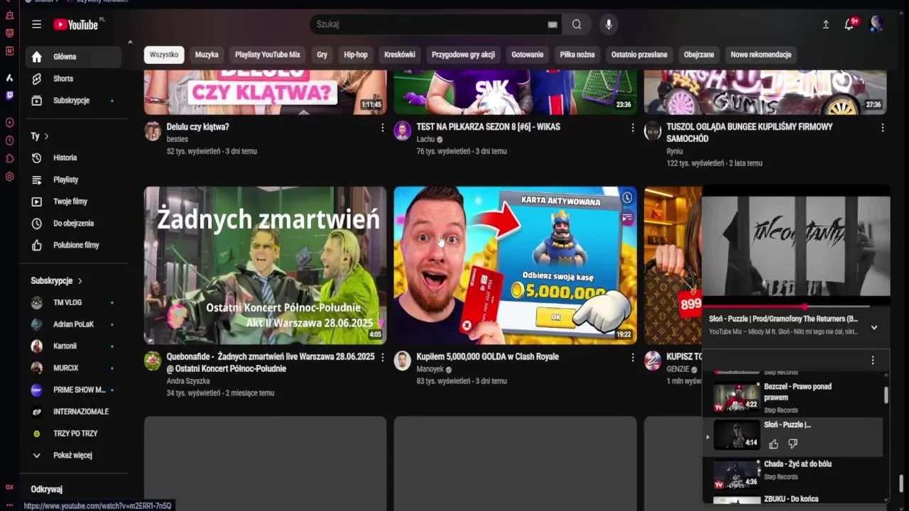Play Bezczel - Prawo ponad prawem
The width and height of the screenshot is (909, 511).
pos(793,398)
